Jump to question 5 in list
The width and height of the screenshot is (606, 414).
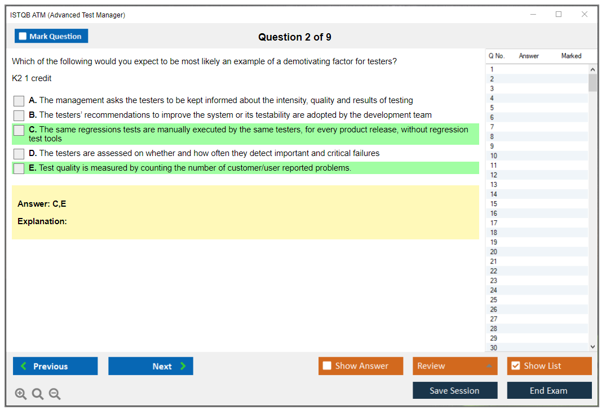(x=493, y=108)
